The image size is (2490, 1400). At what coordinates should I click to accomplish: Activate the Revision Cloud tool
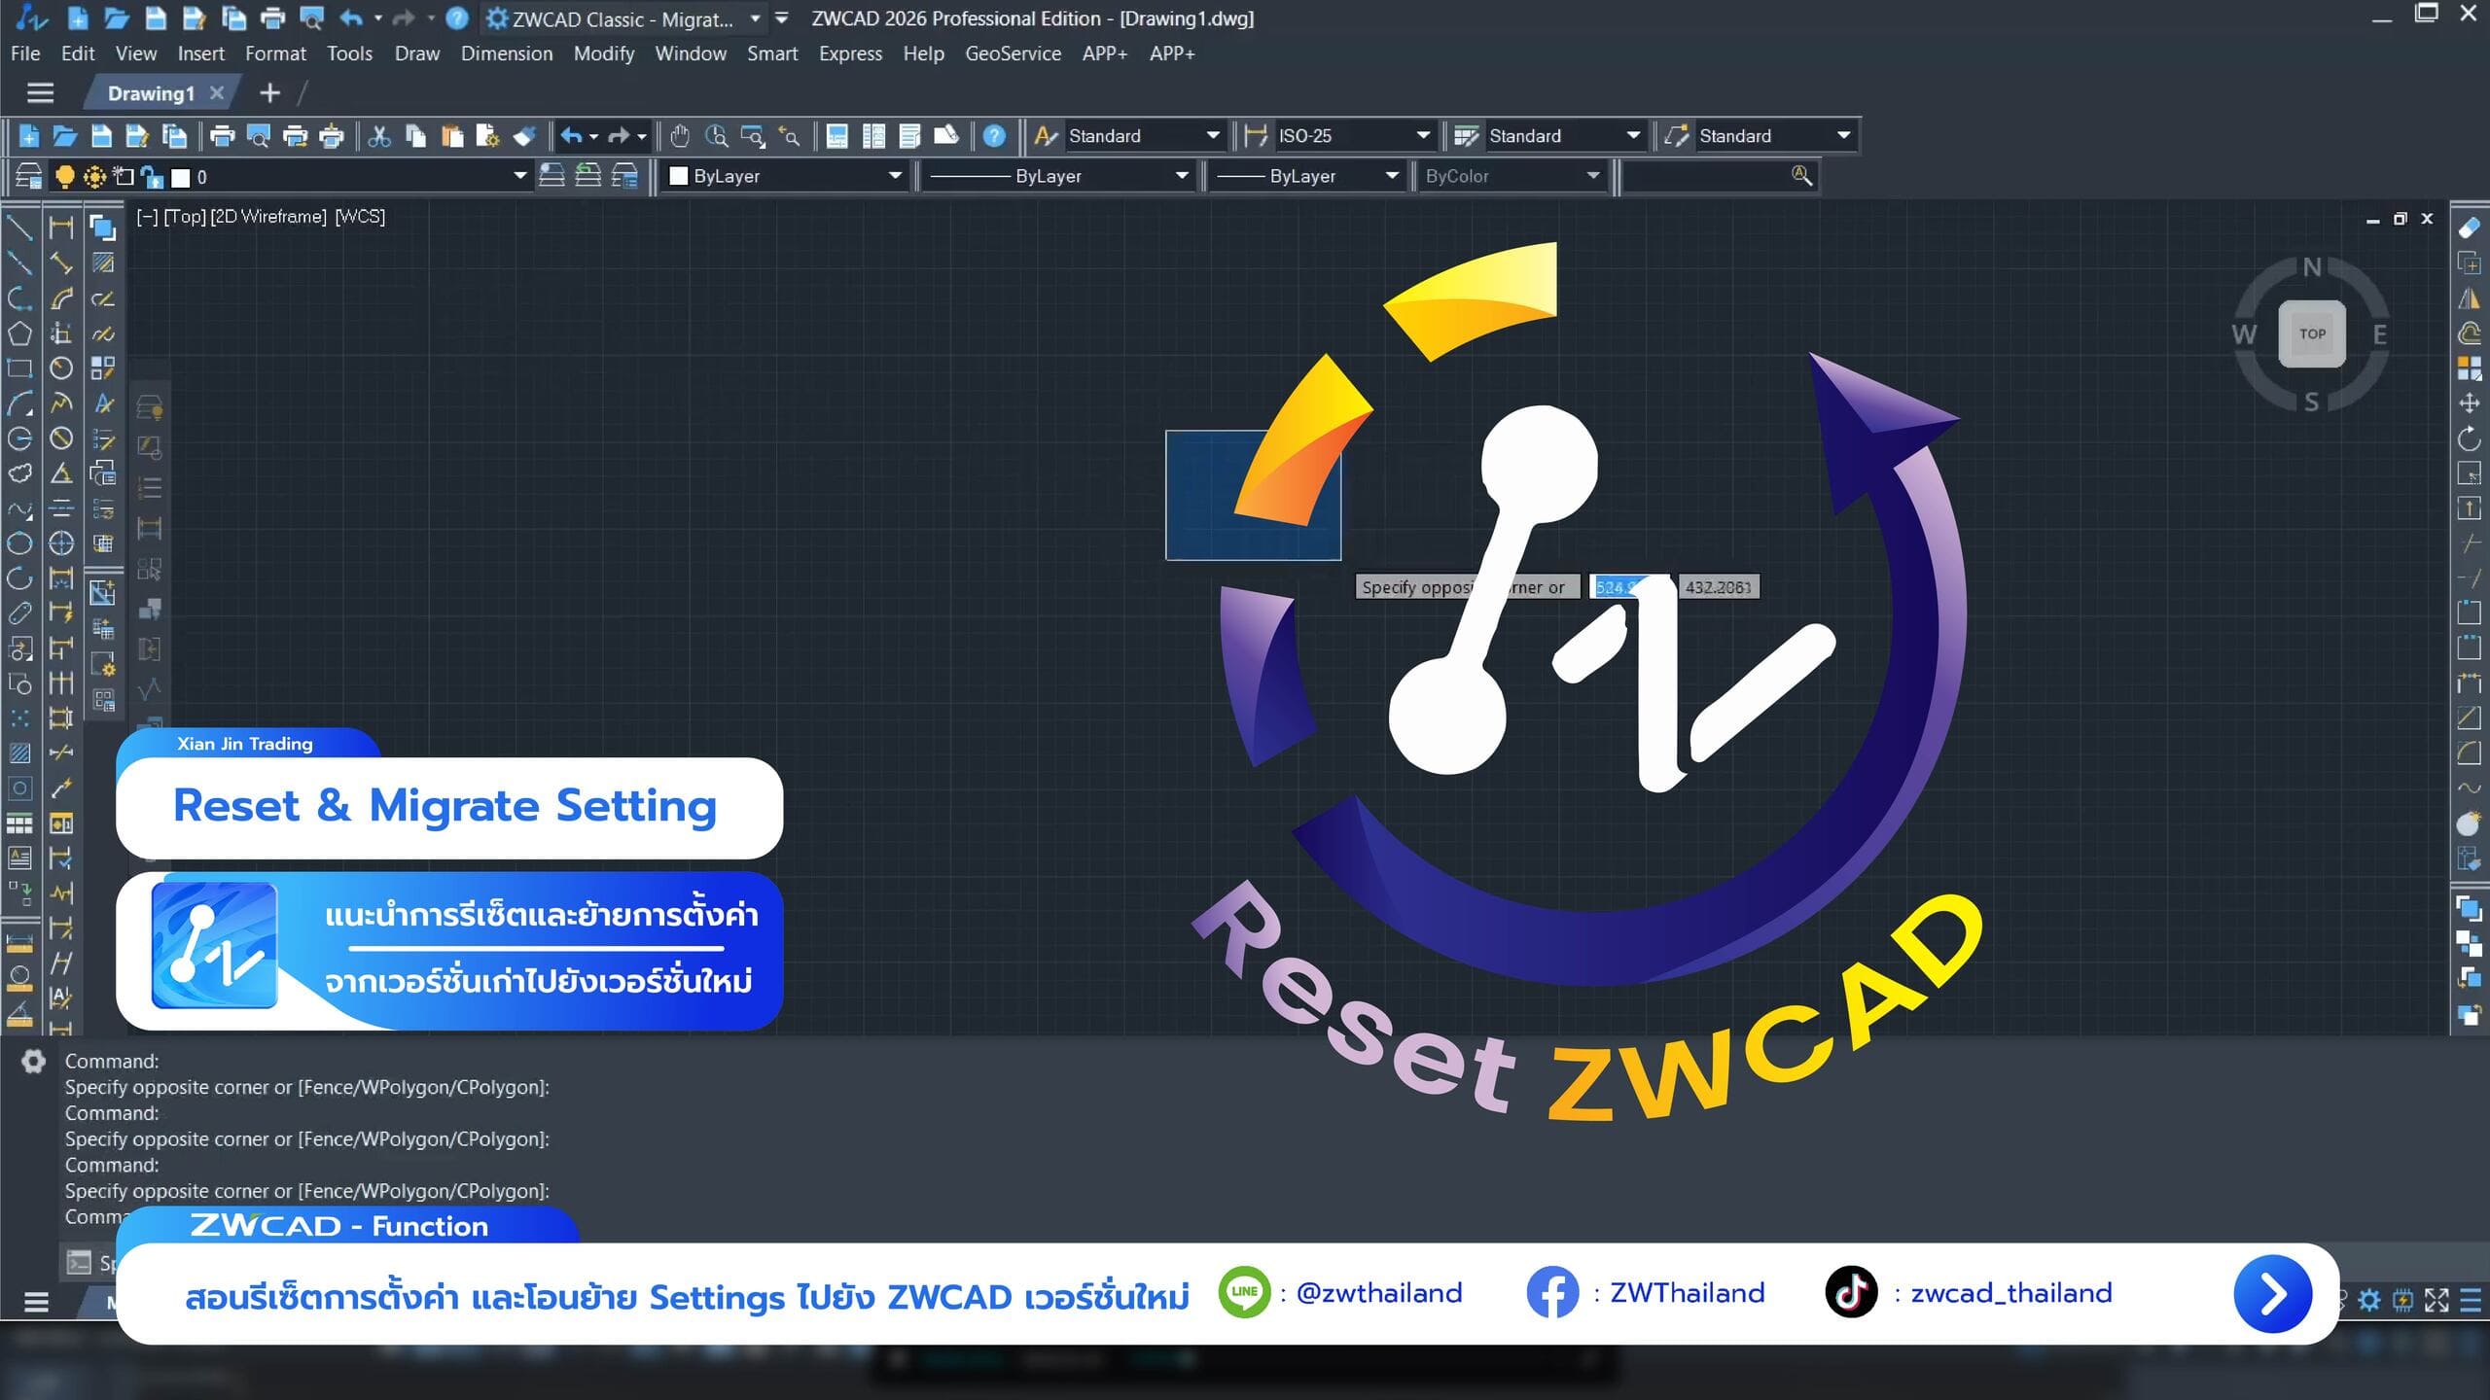coord(22,474)
